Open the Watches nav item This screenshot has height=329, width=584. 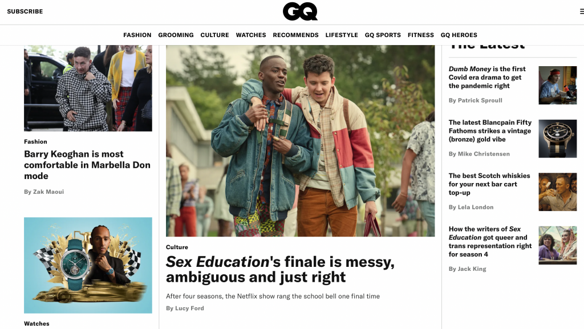(251, 35)
